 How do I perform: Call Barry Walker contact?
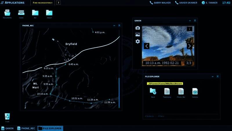(x=161, y=3)
